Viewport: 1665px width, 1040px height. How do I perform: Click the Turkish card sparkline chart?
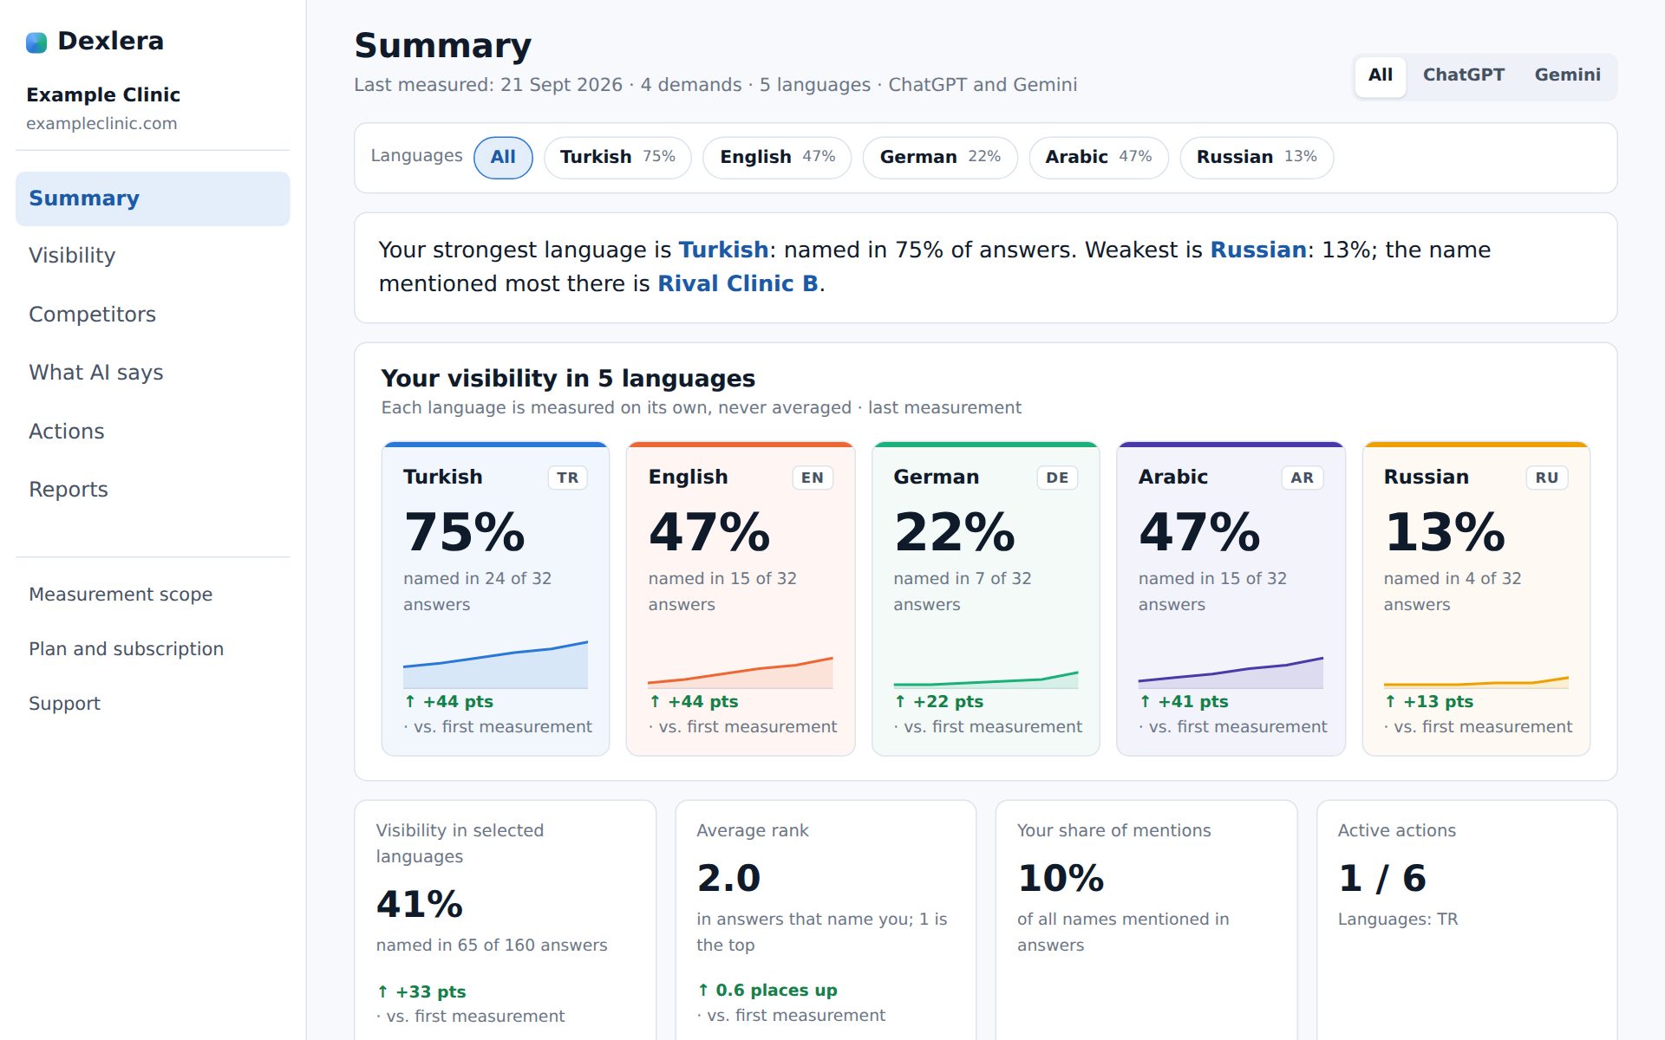point(495,665)
